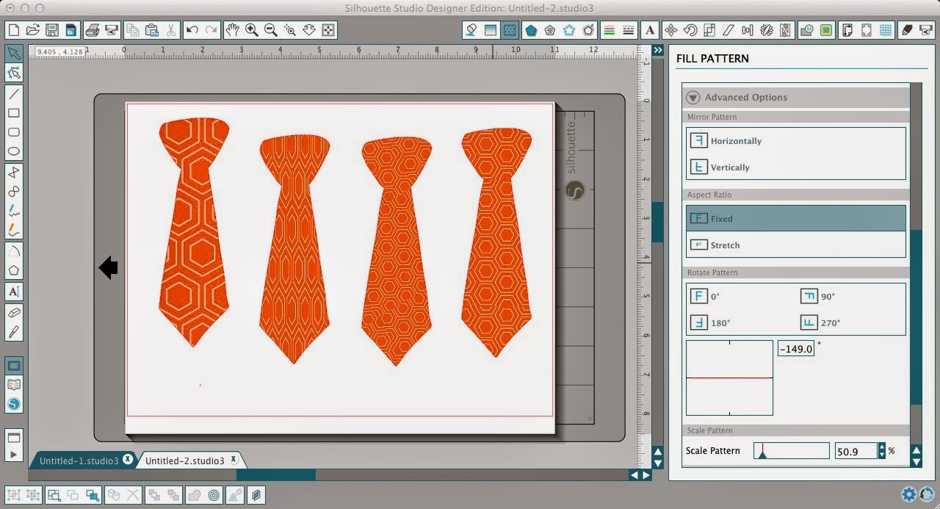This screenshot has width=940, height=509.
Task: Select the Eraser tool
Action: [13, 311]
